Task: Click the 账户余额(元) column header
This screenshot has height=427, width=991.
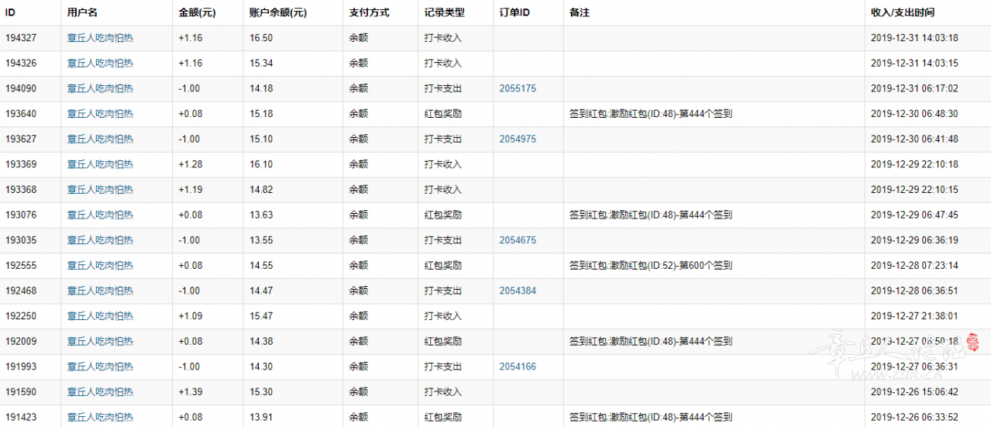Action: coord(279,13)
